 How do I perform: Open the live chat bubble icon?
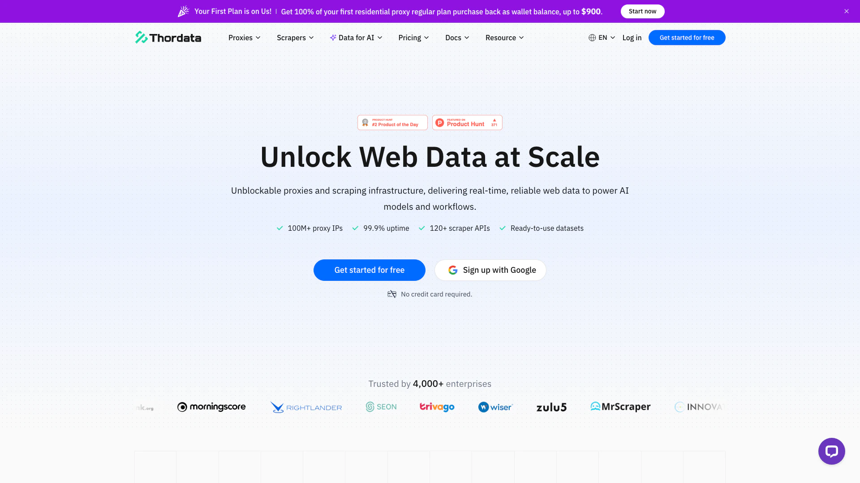click(x=831, y=451)
